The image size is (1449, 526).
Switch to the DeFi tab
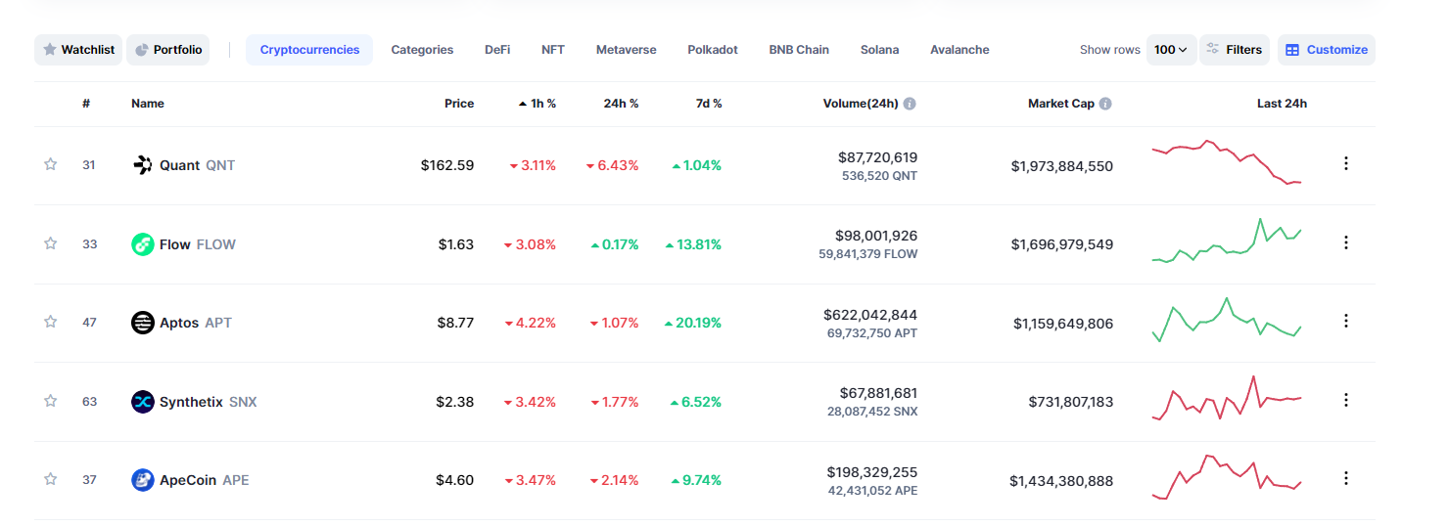click(497, 50)
